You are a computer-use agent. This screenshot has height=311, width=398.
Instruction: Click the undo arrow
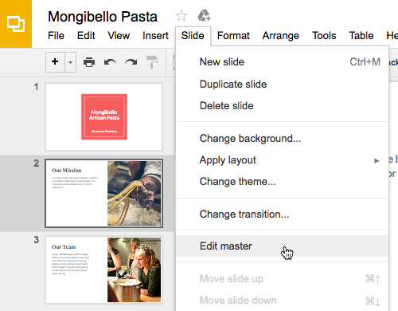tap(110, 62)
